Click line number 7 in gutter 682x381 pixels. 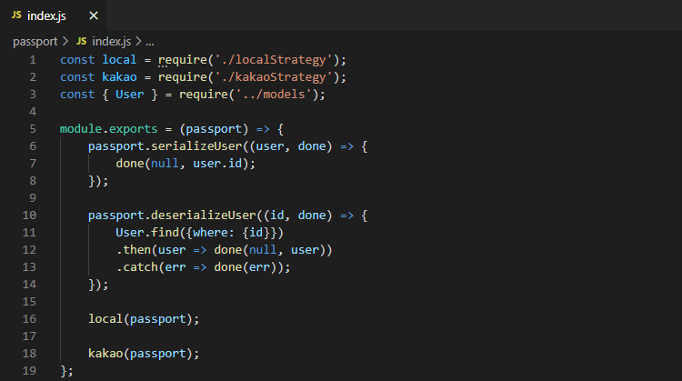(33, 164)
